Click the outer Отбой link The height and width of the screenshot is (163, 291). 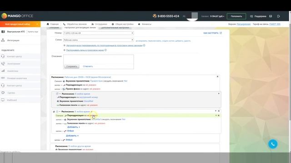pyautogui.click(x=69, y=140)
